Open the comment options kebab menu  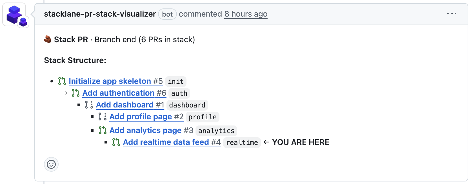(x=452, y=13)
